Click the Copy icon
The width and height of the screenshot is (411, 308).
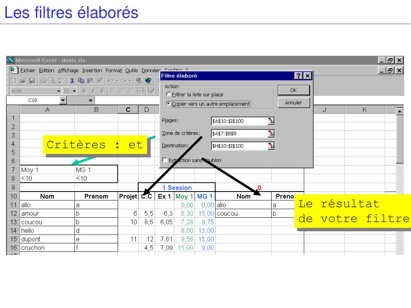point(81,81)
